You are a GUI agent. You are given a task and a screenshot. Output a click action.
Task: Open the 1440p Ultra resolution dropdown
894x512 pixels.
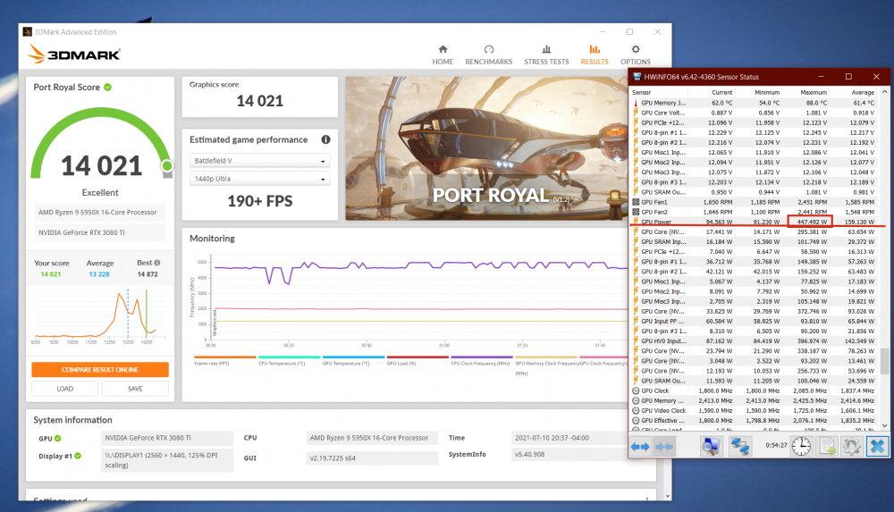(260, 179)
